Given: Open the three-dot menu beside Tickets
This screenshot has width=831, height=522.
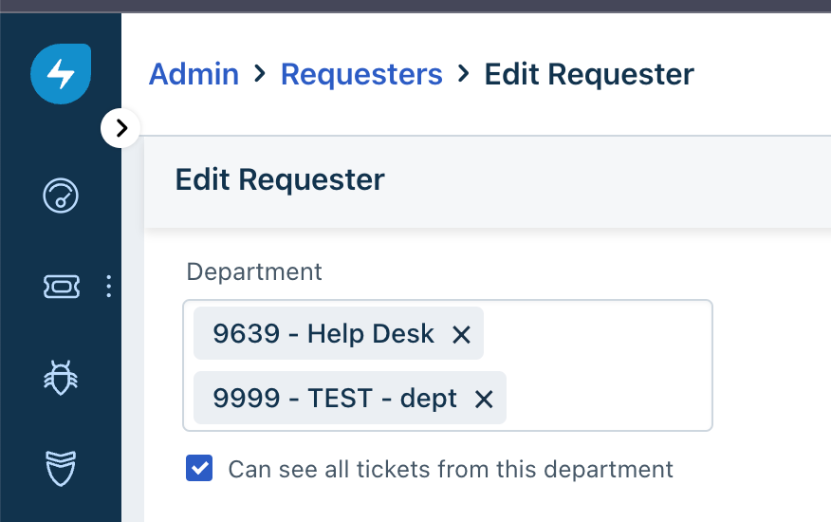Looking at the screenshot, I should 109,287.
